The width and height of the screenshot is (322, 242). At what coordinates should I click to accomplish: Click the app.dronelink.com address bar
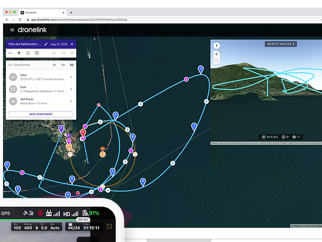click(x=79, y=20)
